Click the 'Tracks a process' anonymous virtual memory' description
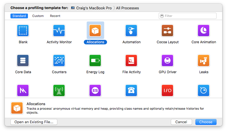The height and width of the screenshot is (132, 227). 115,111
